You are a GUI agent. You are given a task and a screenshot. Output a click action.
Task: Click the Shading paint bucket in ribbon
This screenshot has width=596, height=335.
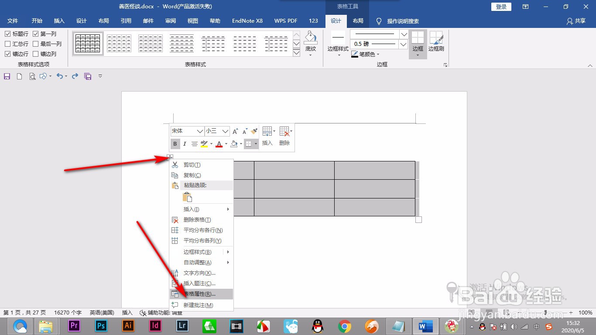(311, 38)
